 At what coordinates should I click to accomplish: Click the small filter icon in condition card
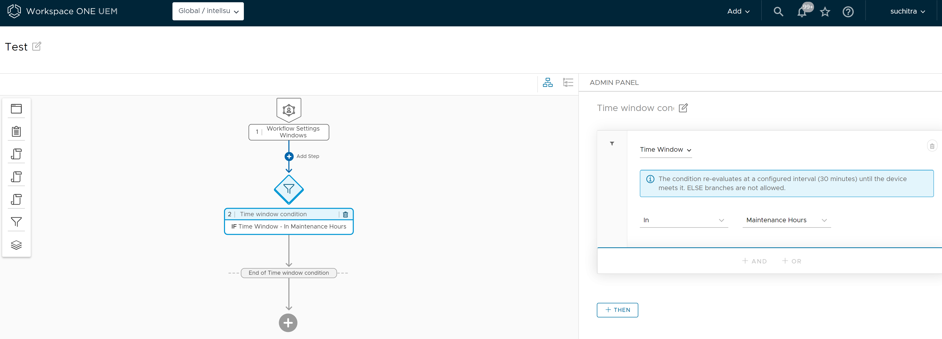click(612, 144)
